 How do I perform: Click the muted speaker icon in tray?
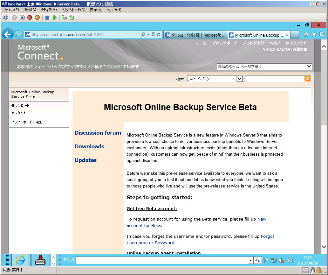tap(282, 260)
